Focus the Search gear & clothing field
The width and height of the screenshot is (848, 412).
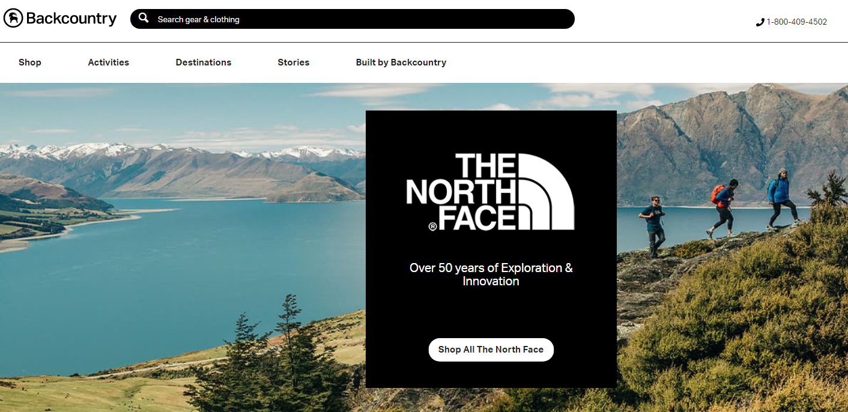pyautogui.click(x=353, y=19)
